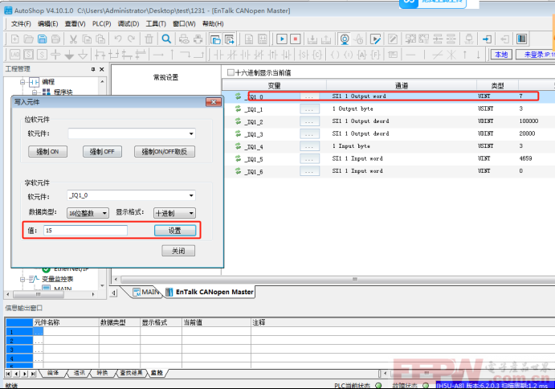This screenshot has width=555, height=389.
Task: Open the 编辑(E) menu
Action: click(47, 24)
